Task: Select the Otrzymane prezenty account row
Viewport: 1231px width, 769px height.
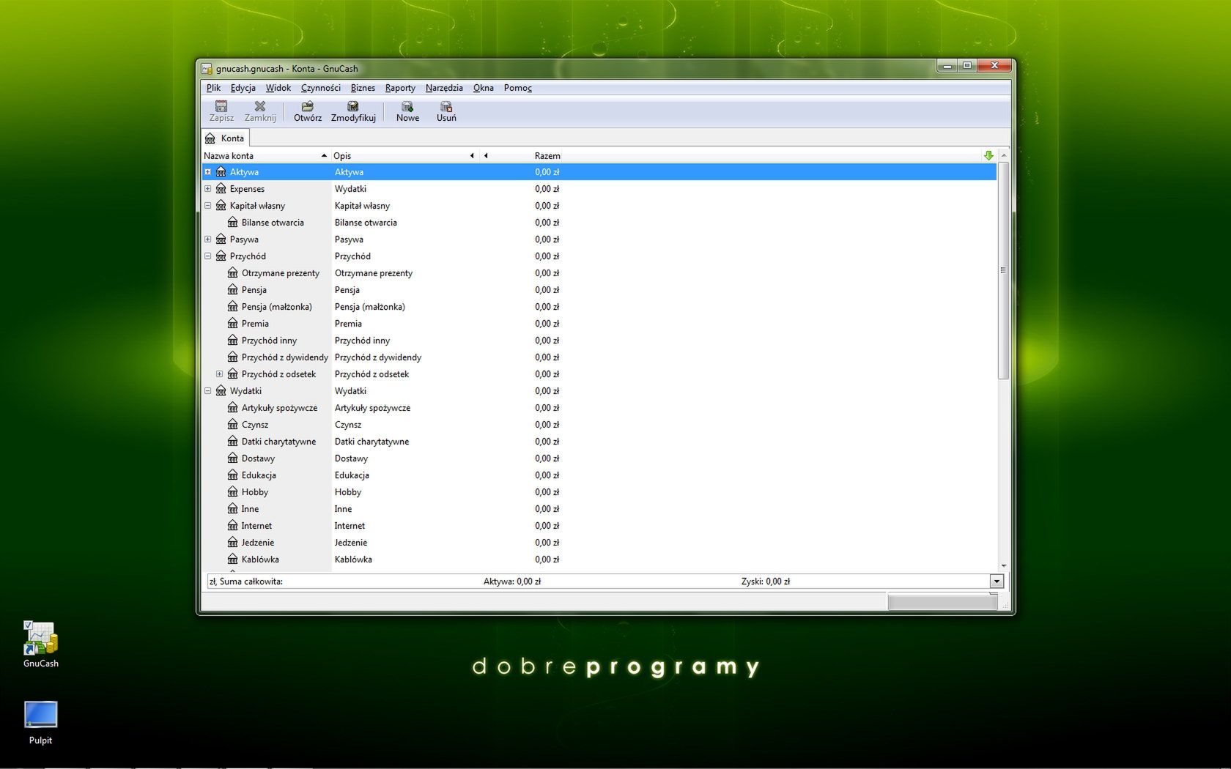Action: pyautogui.click(x=599, y=273)
